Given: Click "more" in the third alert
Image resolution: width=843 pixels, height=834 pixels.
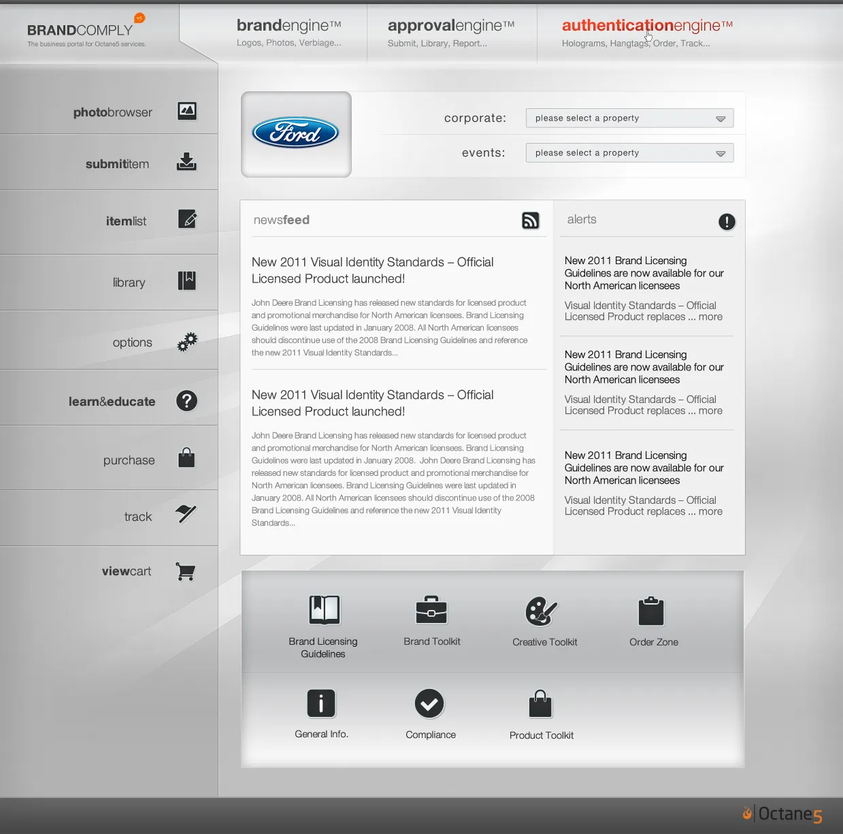Looking at the screenshot, I should point(710,511).
